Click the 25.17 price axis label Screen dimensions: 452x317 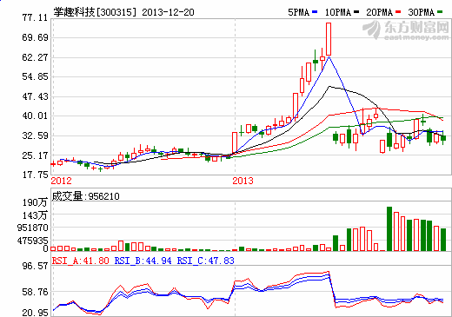tap(35, 155)
